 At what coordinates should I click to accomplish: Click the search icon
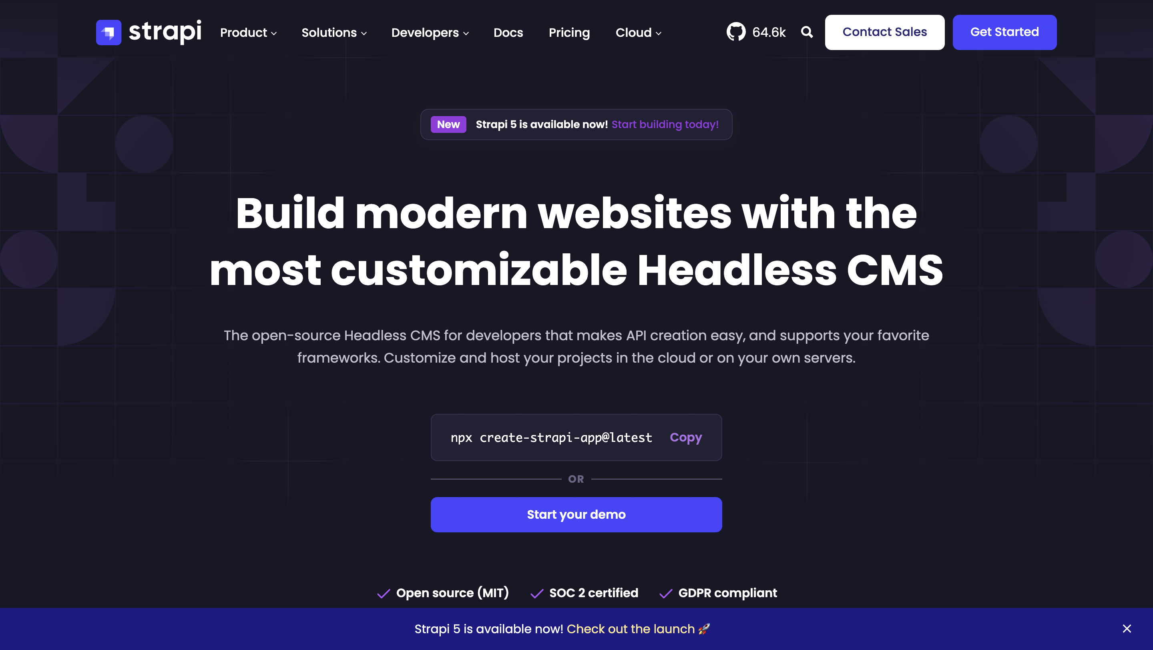pos(806,32)
